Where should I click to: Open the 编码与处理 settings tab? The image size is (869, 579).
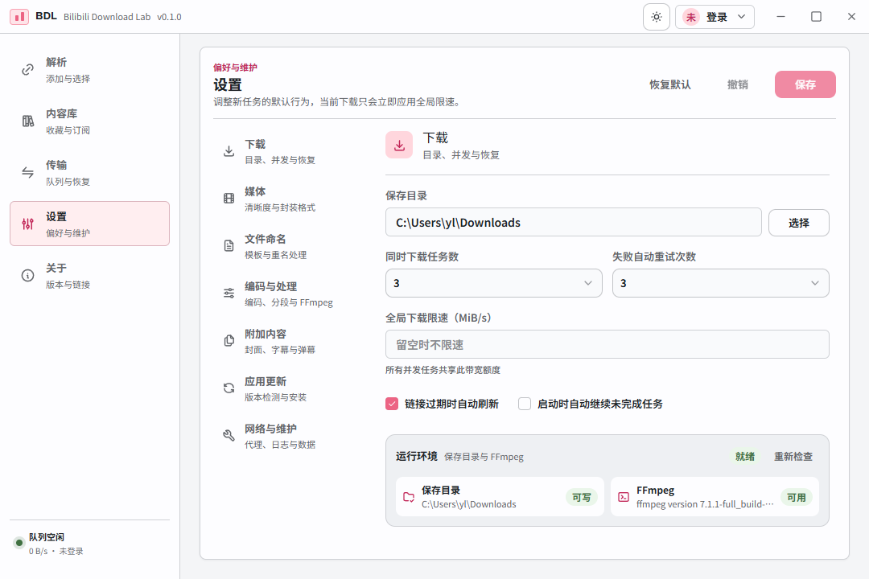point(291,294)
